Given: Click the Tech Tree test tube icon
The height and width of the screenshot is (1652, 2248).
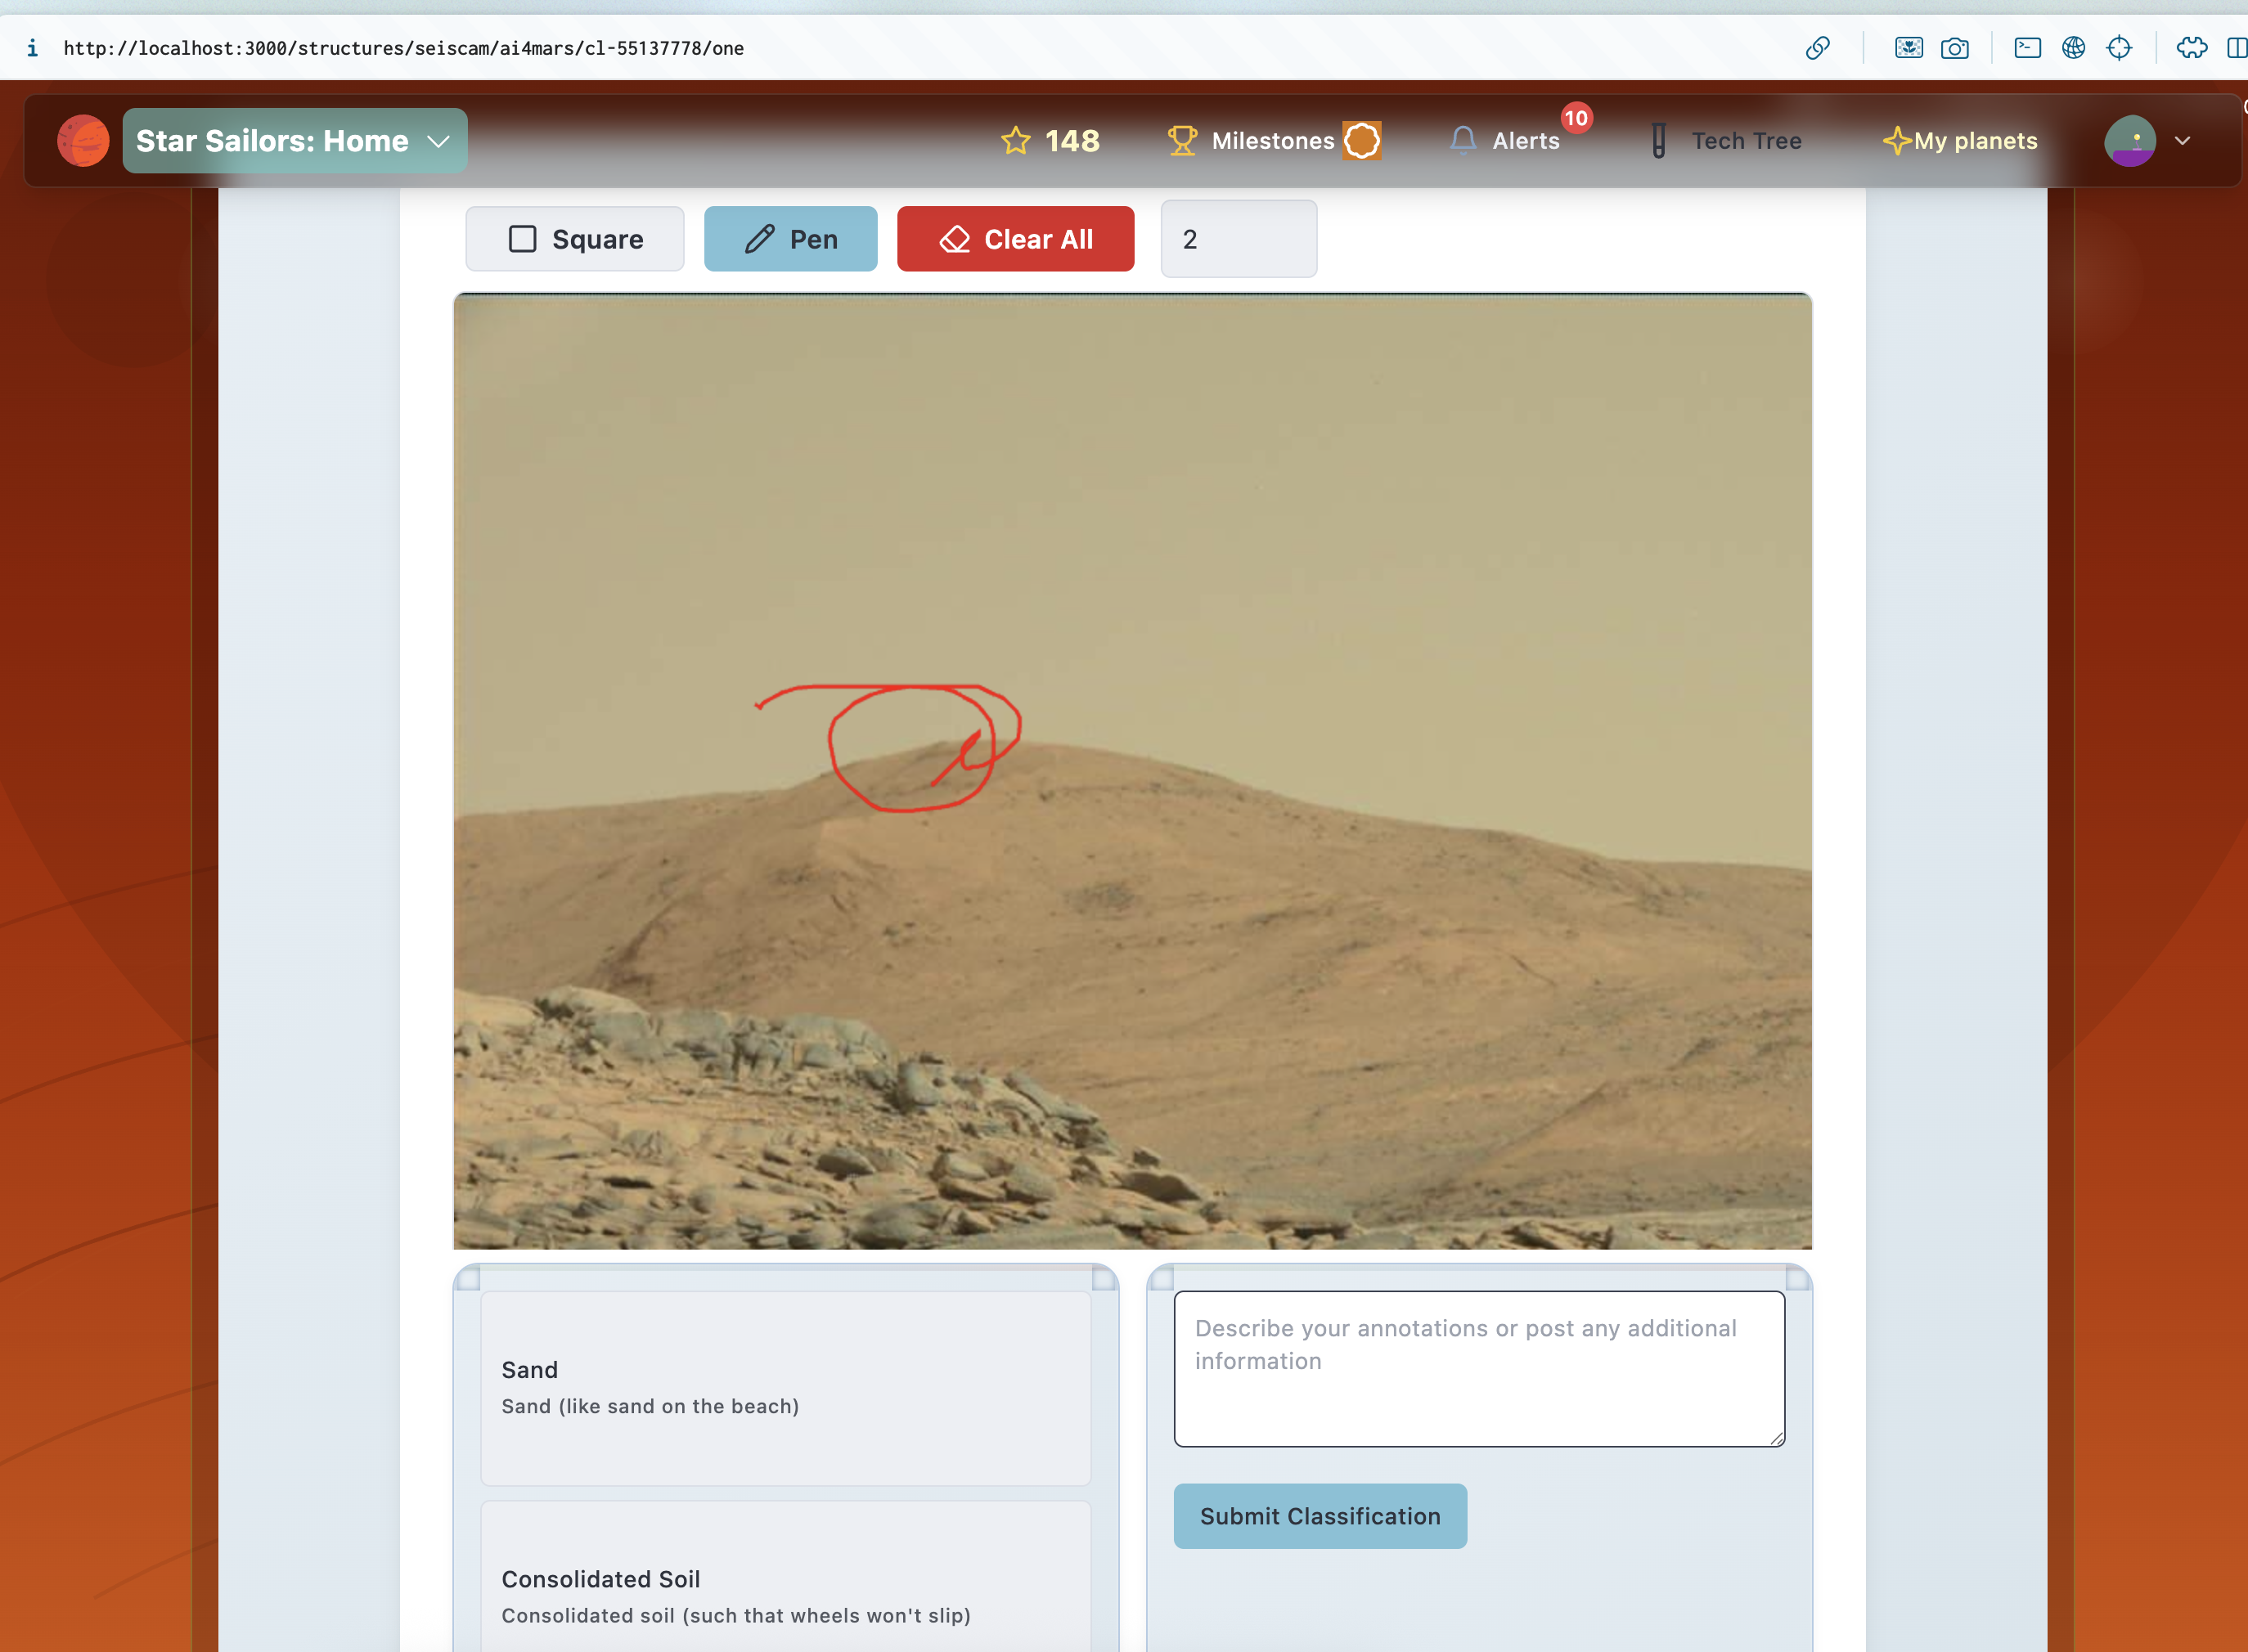Looking at the screenshot, I should tap(1658, 141).
